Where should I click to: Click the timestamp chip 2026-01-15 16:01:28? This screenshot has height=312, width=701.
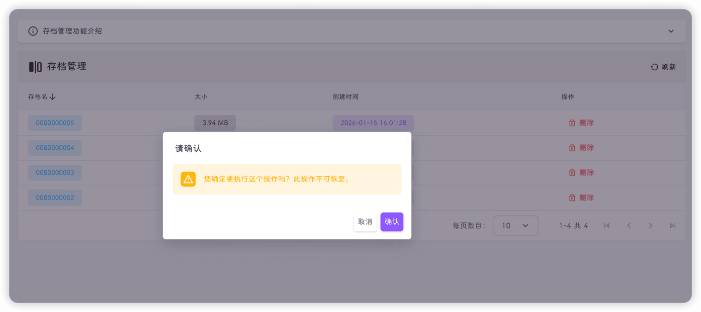[373, 122]
